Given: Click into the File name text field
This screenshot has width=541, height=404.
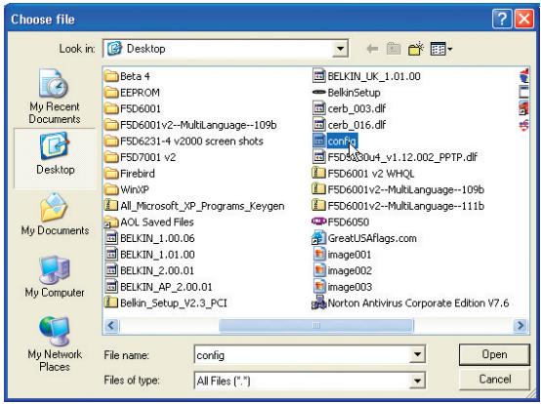Looking at the screenshot, I should click(x=302, y=354).
